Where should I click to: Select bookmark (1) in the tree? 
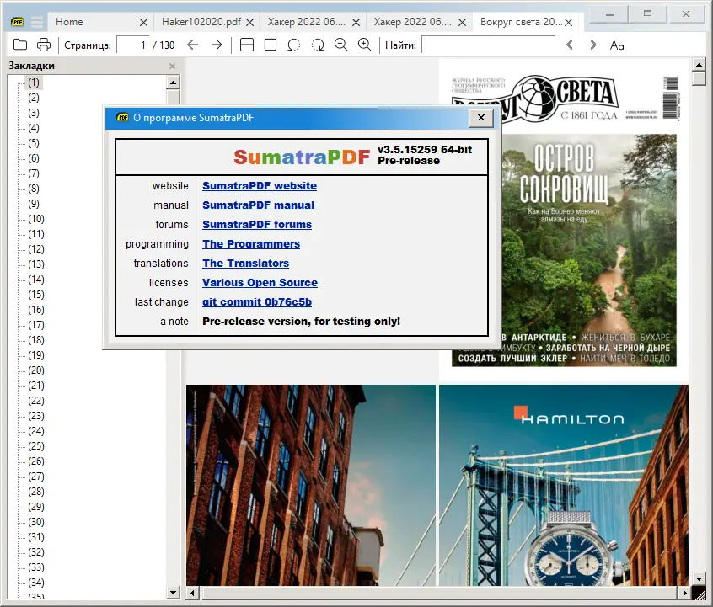34,83
